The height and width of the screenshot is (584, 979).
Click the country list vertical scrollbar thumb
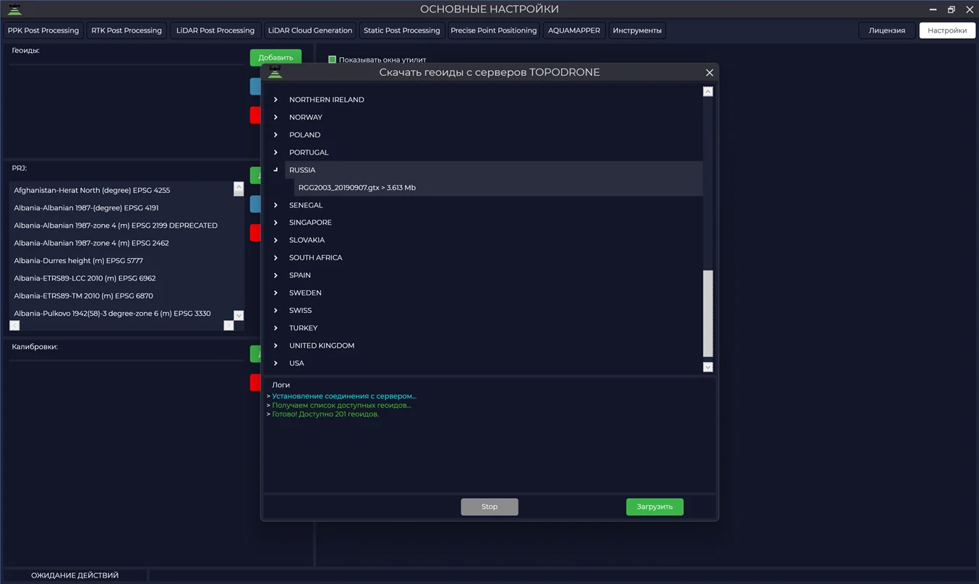(x=708, y=314)
